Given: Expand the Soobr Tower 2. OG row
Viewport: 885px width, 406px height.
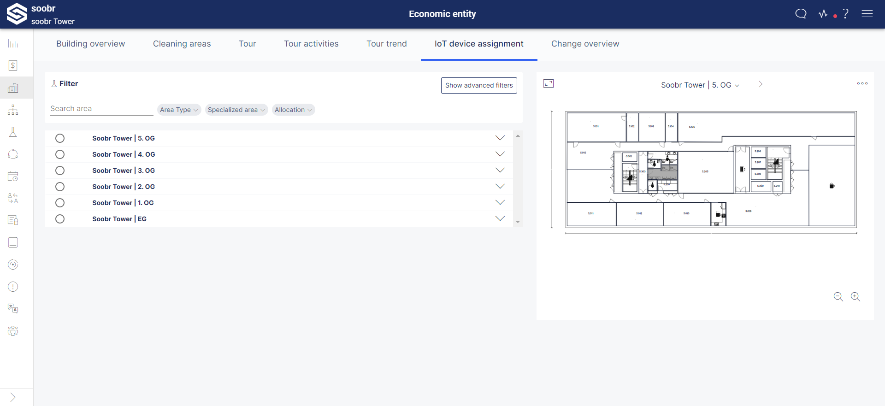Looking at the screenshot, I should [x=500, y=186].
